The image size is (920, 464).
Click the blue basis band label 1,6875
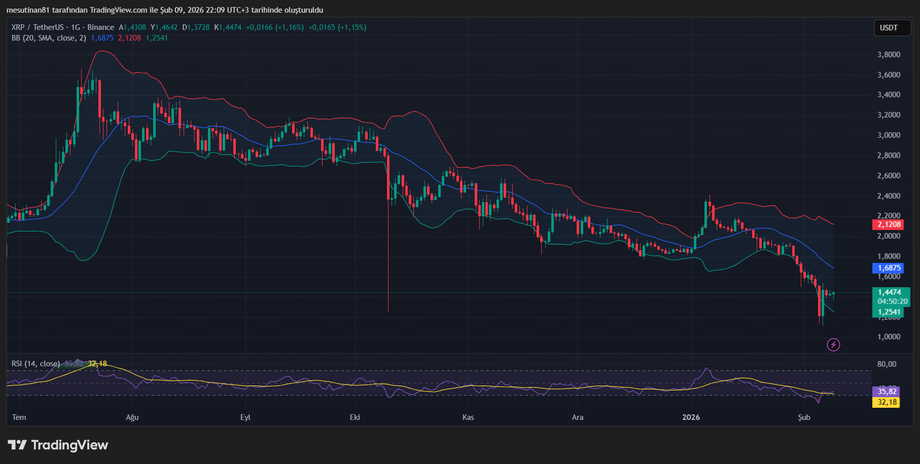click(889, 268)
